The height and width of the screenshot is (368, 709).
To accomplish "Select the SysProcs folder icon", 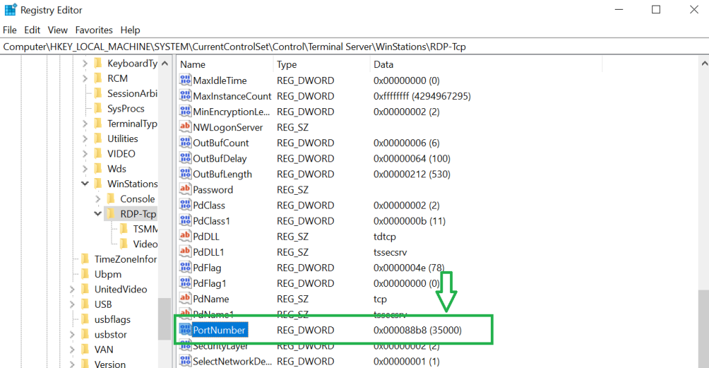I will (x=98, y=108).
